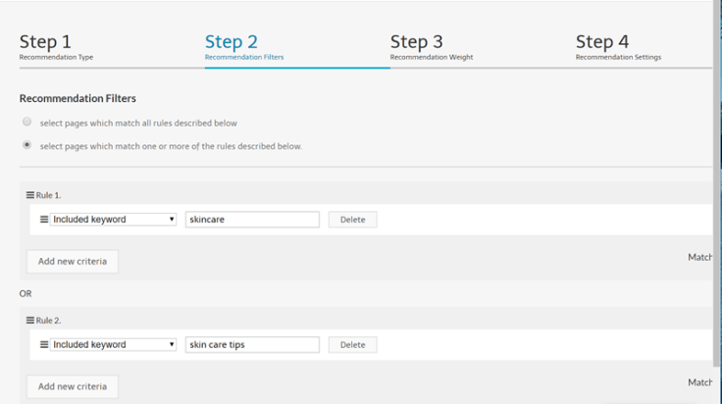Click the drag handle beside the skincare criteria
722x404 pixels.
tap(44, 220)
